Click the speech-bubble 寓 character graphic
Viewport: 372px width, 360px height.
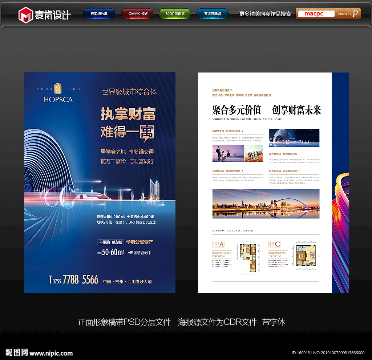coord(146,133)
